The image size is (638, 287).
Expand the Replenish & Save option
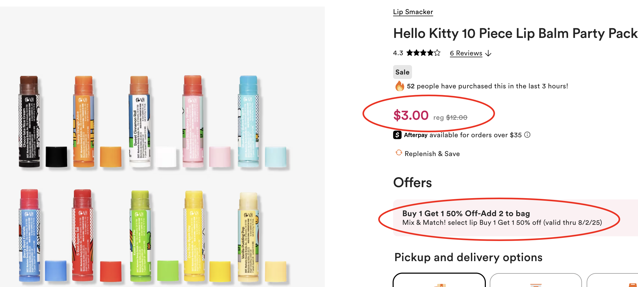point(432,154)
